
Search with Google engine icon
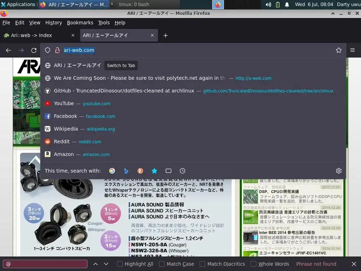click(x=112, y=171)
